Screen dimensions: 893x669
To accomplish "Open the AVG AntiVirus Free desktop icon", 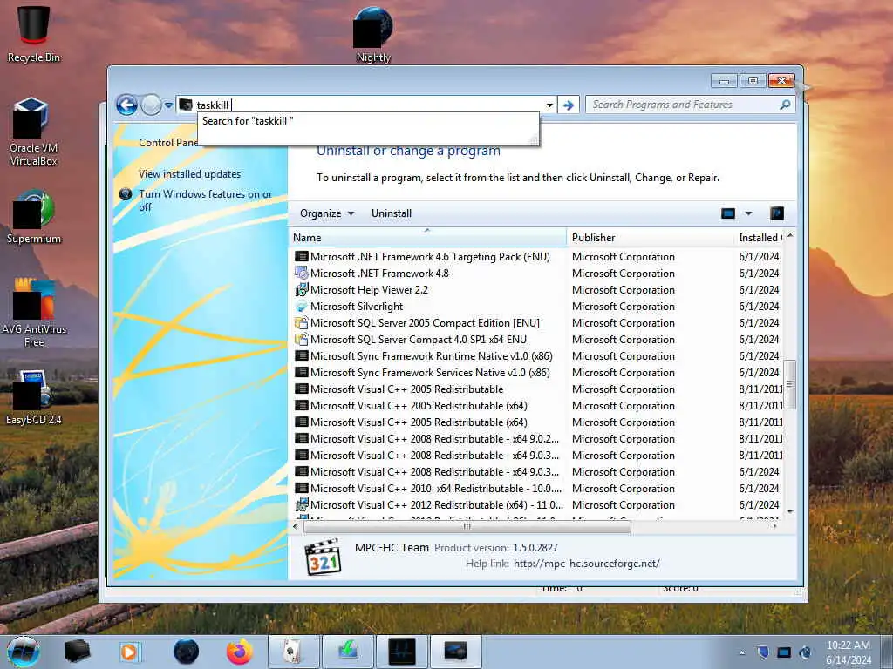I will (x=34, y=313).
